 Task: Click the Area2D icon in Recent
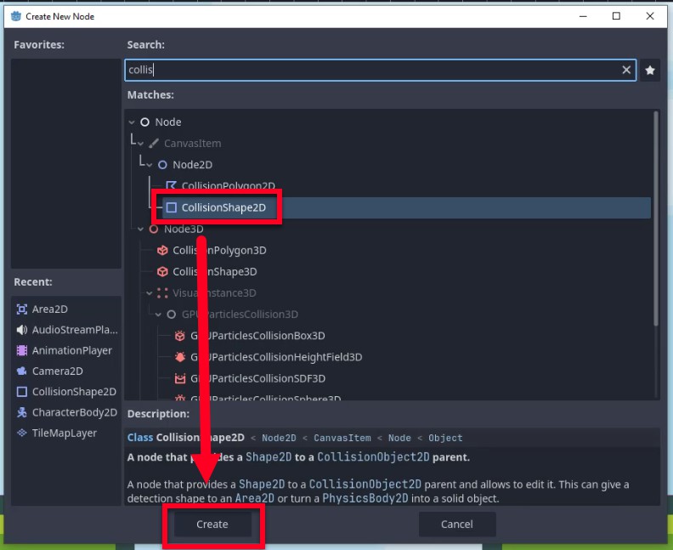[22, 309]
